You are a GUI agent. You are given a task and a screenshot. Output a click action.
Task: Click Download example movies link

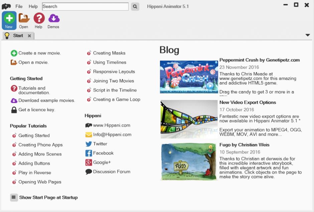[47, 100]
